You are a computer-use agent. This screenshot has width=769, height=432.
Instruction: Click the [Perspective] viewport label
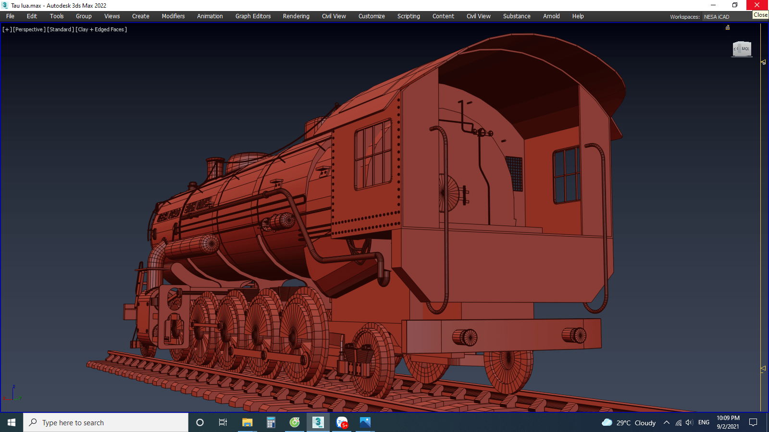tap(29, 29)
